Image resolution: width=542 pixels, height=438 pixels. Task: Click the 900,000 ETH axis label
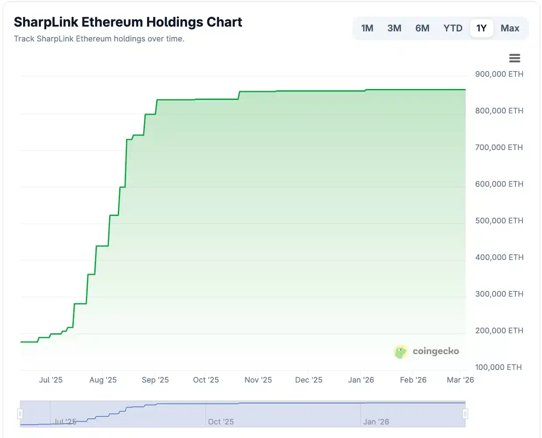pos(499,74)
